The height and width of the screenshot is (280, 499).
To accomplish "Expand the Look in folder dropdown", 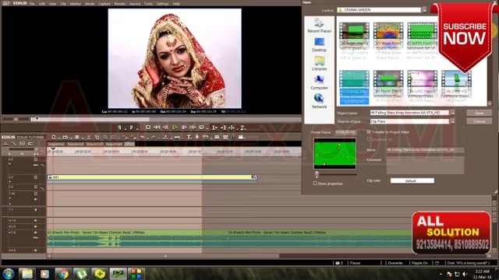I will (424, 10).
